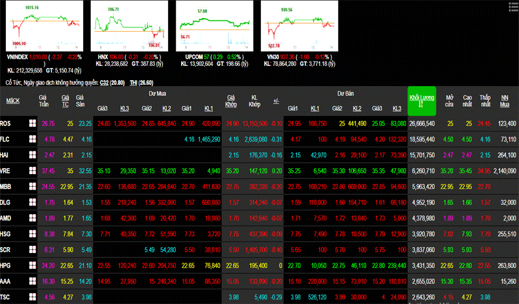Select the MBB ticker symbol
Screen dimensions: 519x304
click(x=6, y=186)
